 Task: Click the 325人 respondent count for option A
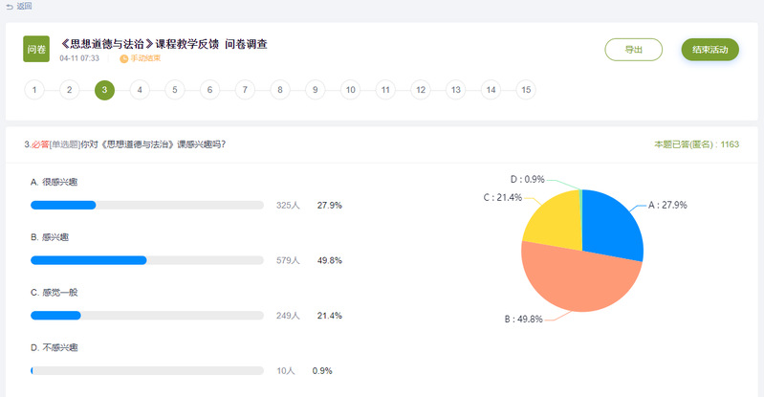288,206
